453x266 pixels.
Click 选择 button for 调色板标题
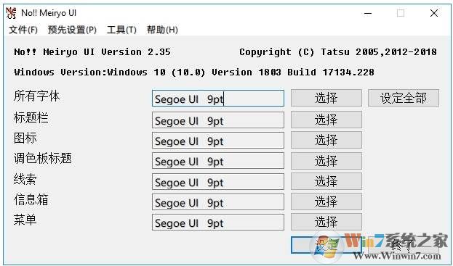point(326,161)
